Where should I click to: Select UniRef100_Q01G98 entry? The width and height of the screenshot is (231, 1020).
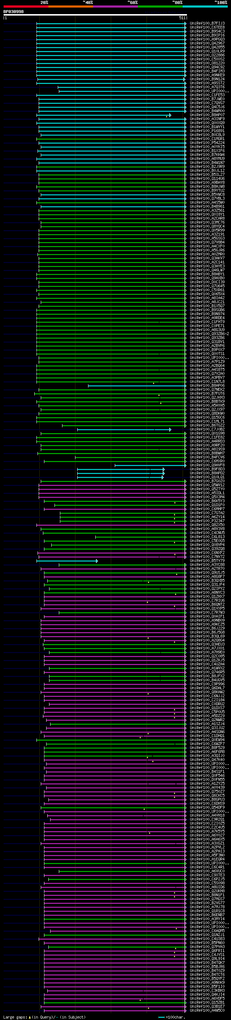[x=207, y=433]
